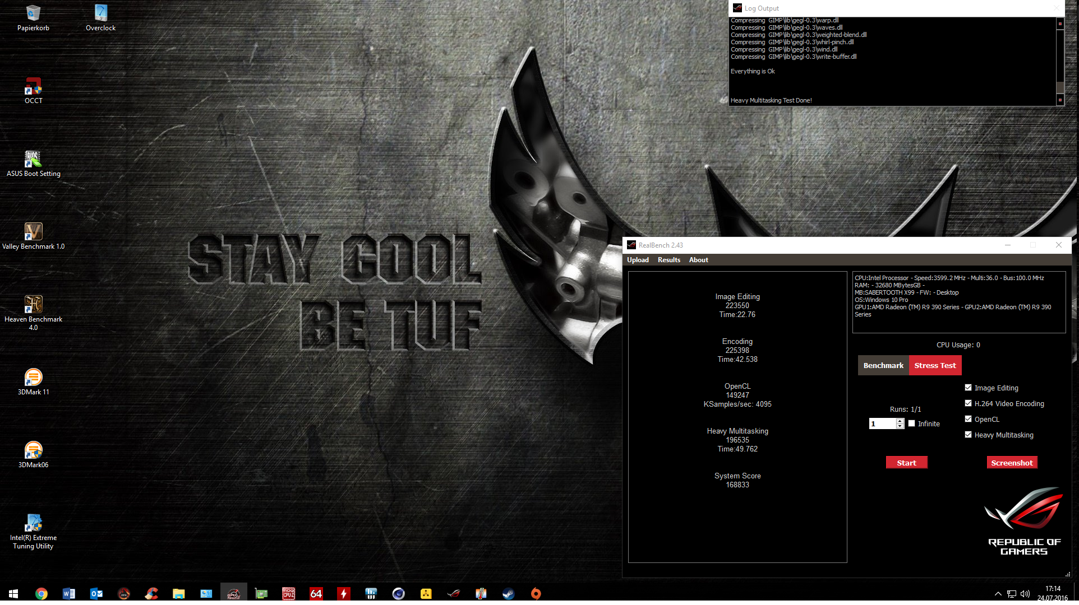Launch Intel Extreme Tuning Utility icon
This screenshot has width=1079, height=605.
[x=33, y=531]
